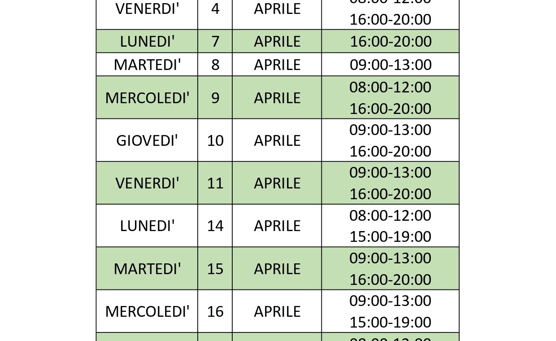Click the GIOVEDI' day cell
The width and height of the screenshot is (556, 341).
tap(147, 140)
